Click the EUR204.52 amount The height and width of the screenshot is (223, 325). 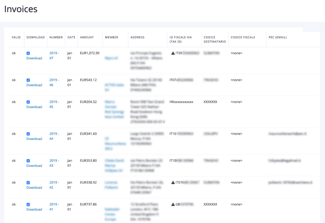pos(88,102)
